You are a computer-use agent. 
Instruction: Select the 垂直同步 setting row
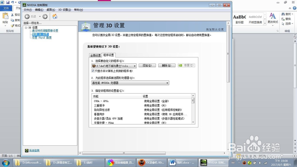pyautogui.click(x=141, y=114)
